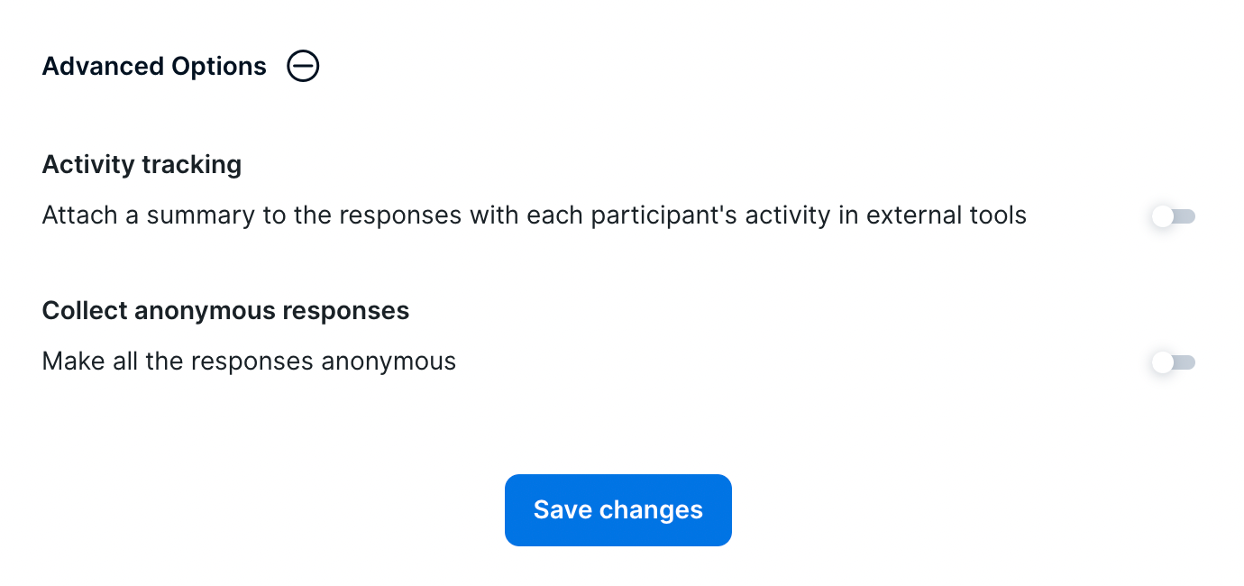
Task: Collapse Advanced Options with the minus icon
Action: (303, 67)
